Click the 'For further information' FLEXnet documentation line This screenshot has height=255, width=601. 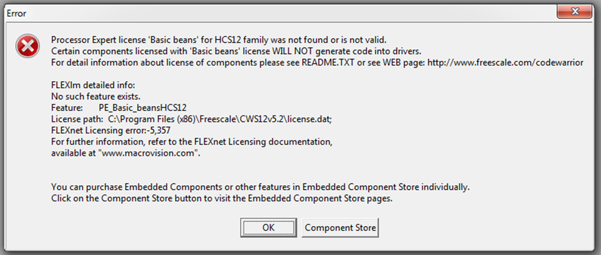coord(192,143)
